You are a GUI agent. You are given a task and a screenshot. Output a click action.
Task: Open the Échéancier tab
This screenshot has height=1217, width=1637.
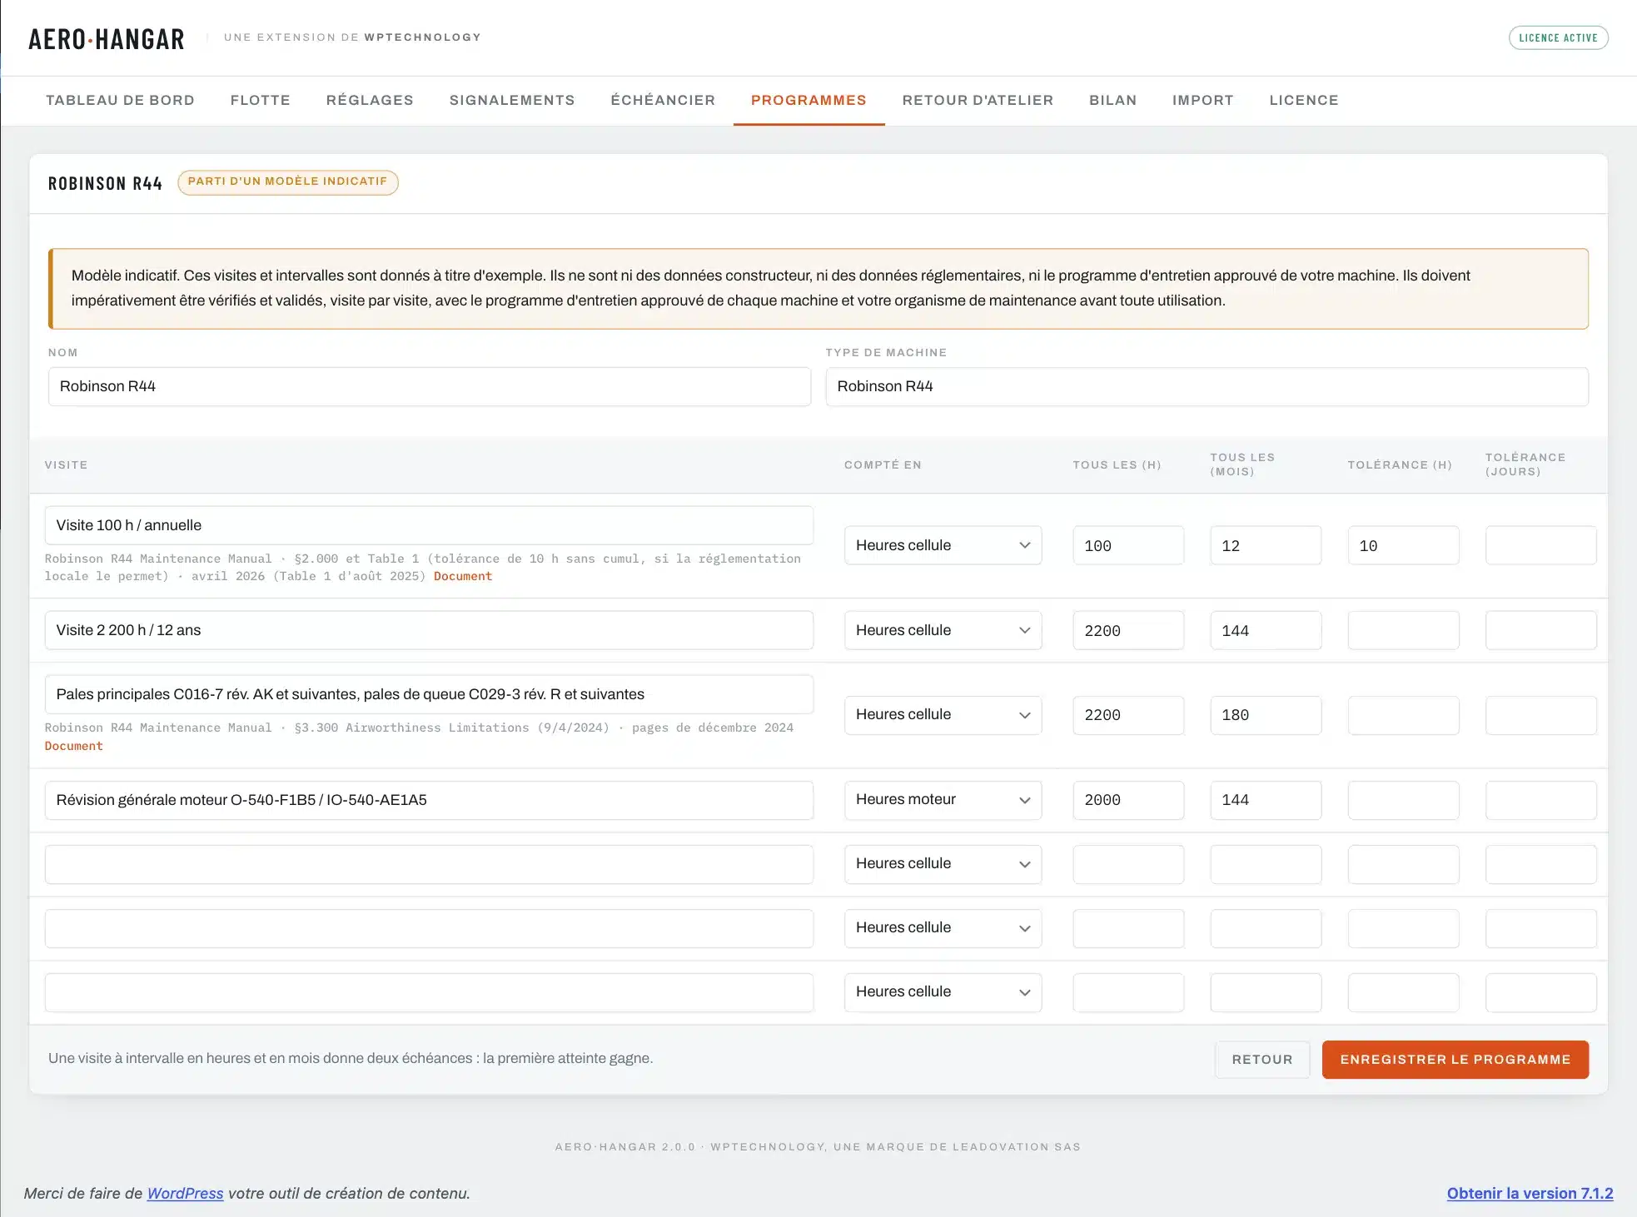(663, 100)
